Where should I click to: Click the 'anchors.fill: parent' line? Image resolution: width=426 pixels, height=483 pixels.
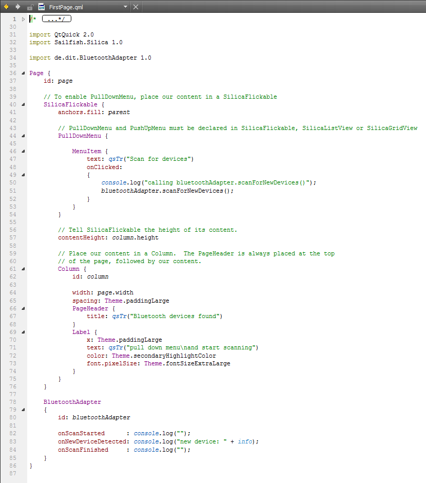click(x=94, y=112)
